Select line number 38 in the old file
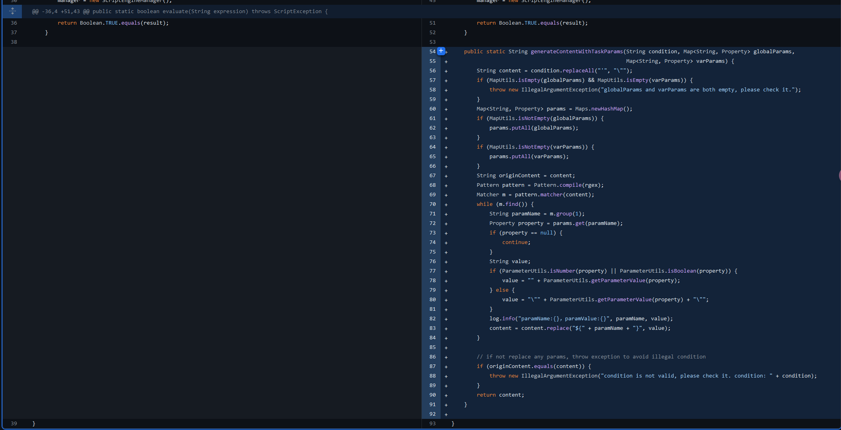Screen dimensions: 841x430 pyautogui.click(x=14, y=42)
